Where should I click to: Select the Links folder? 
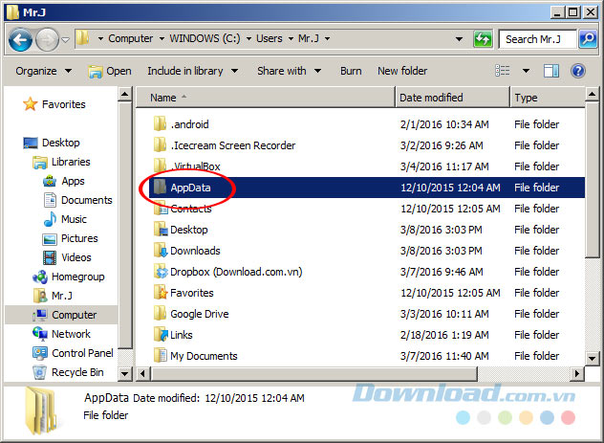coord(173,335)
